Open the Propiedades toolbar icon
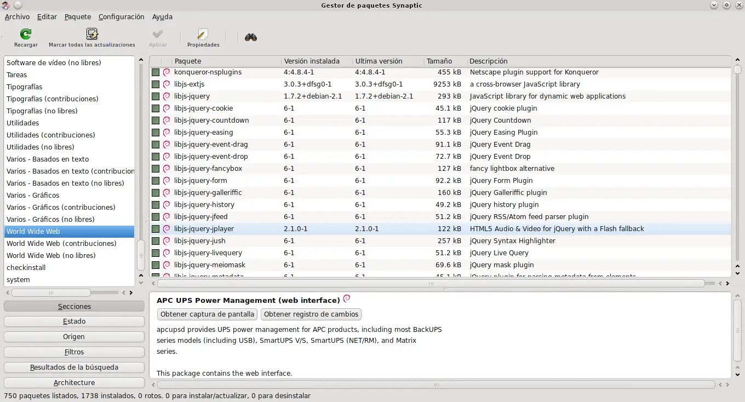 (203, 34)
